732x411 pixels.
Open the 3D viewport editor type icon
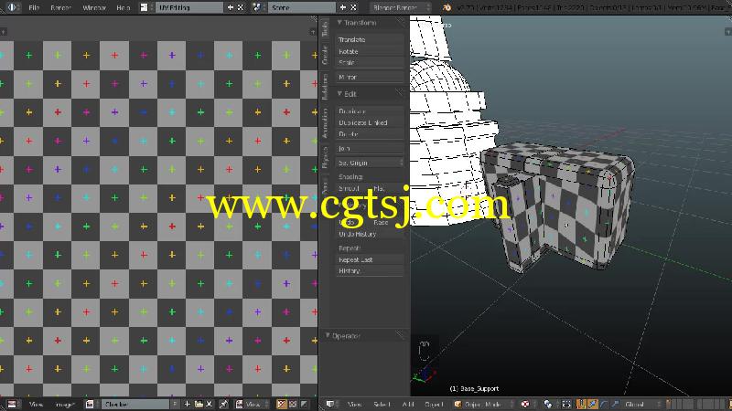(330, 404)
